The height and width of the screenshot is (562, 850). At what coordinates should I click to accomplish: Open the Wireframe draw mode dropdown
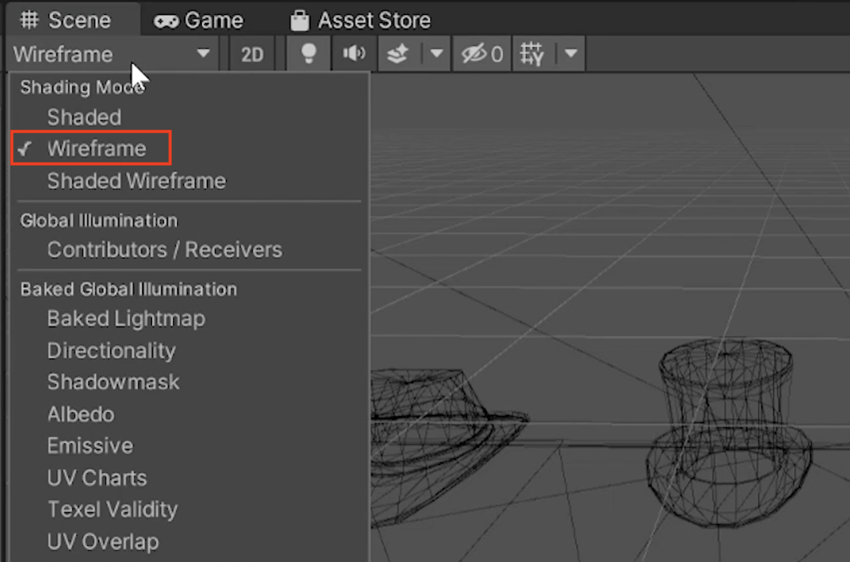coord(112,55)
